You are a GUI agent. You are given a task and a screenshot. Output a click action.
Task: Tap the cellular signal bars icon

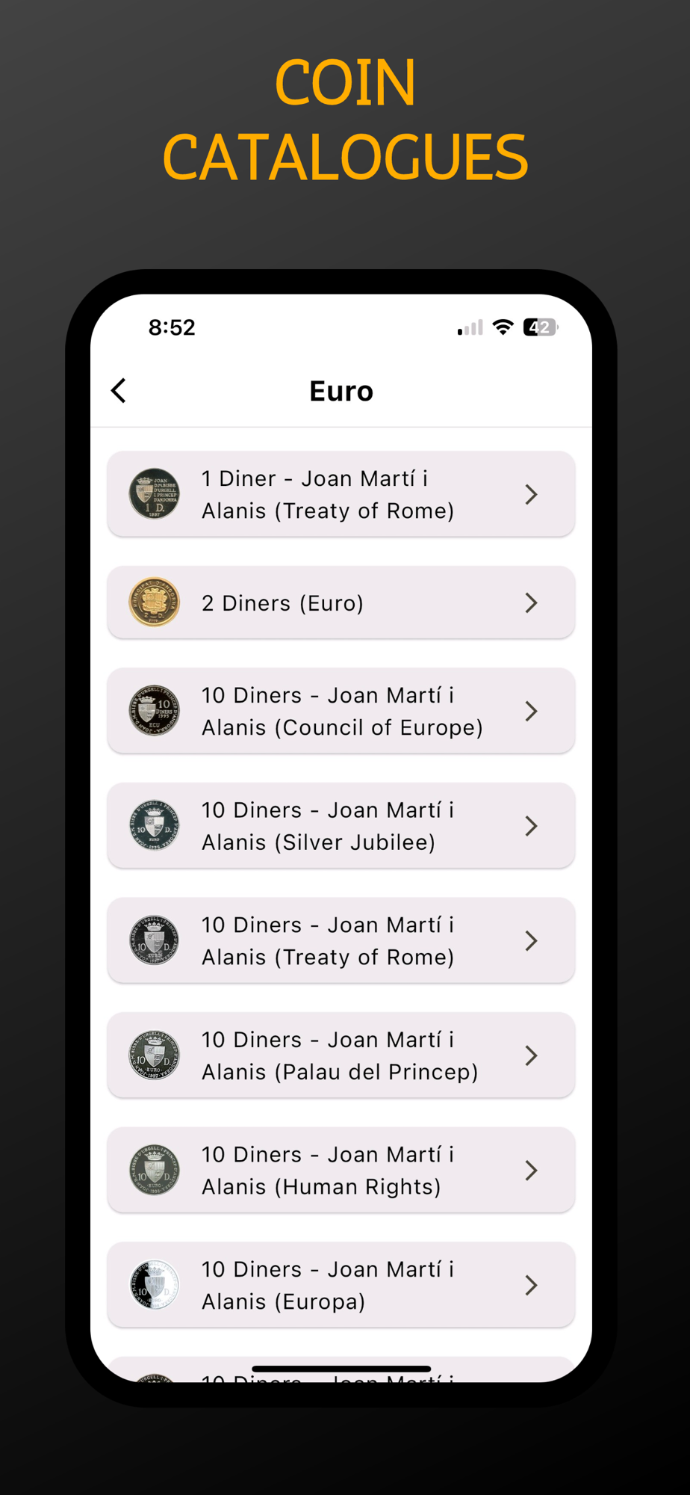coord(470,327)
